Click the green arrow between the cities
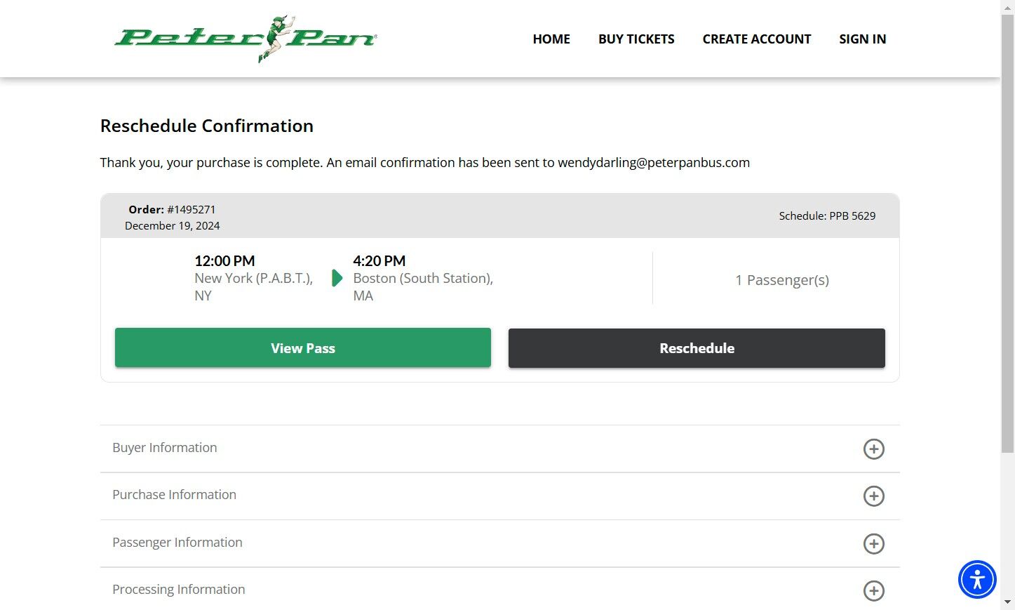The width and height of the screenshot is (1015, 610). tap(337, 278)
